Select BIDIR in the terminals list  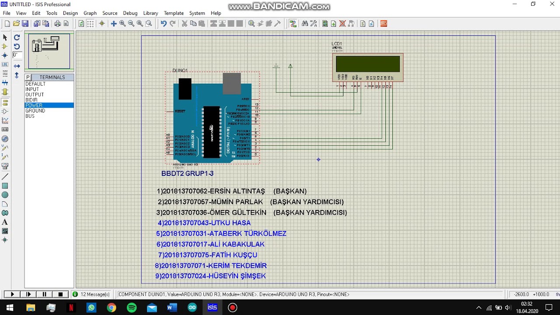[x=49, y=100]
